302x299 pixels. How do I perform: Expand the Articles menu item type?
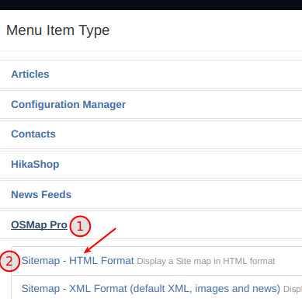click(x=30, y=75)
